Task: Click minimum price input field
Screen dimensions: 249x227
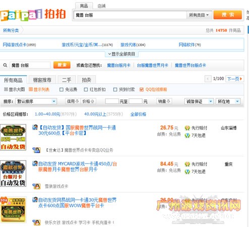Action: [112, 101]
